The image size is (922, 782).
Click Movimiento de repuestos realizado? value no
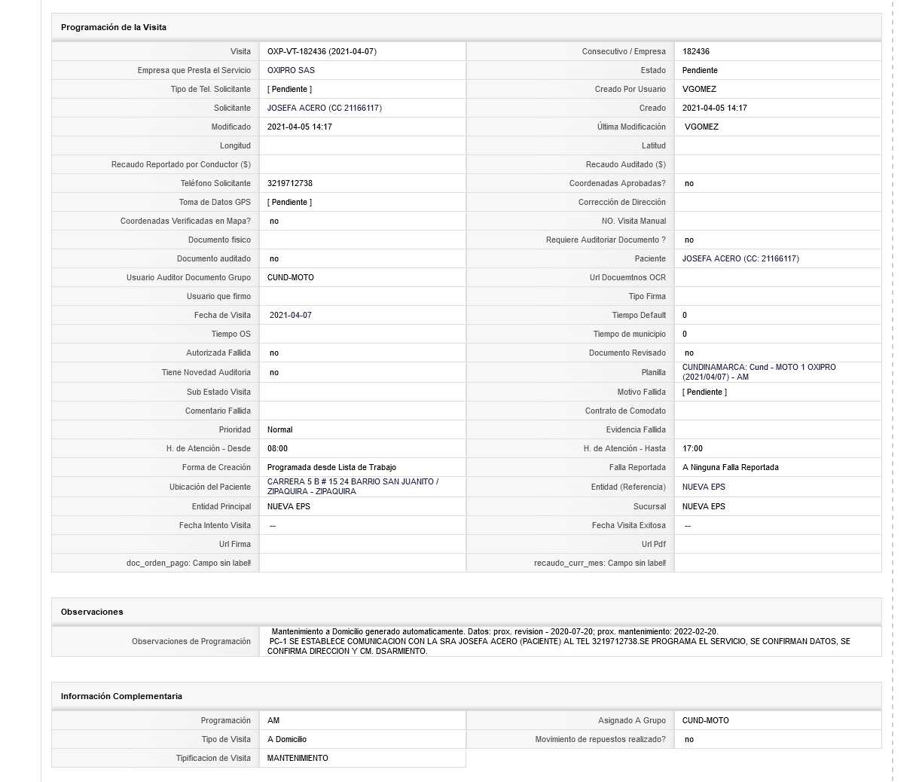click(689, 739)
